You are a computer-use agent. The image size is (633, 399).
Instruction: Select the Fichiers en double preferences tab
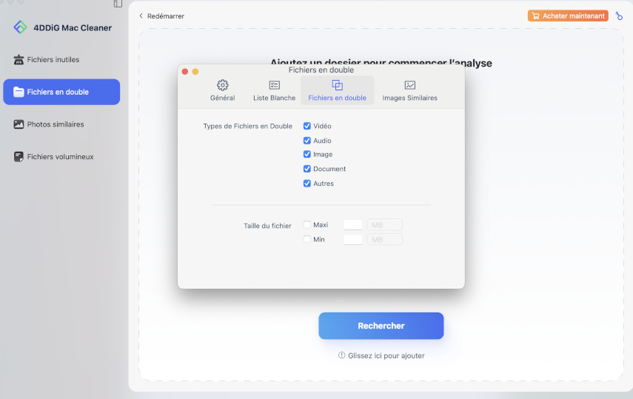tap(337, 90)
